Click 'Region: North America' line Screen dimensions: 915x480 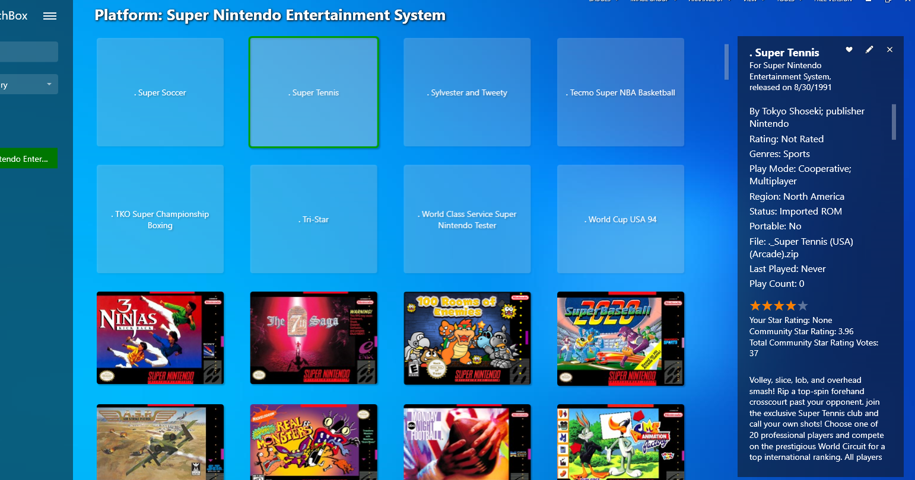tap(797, 197)
